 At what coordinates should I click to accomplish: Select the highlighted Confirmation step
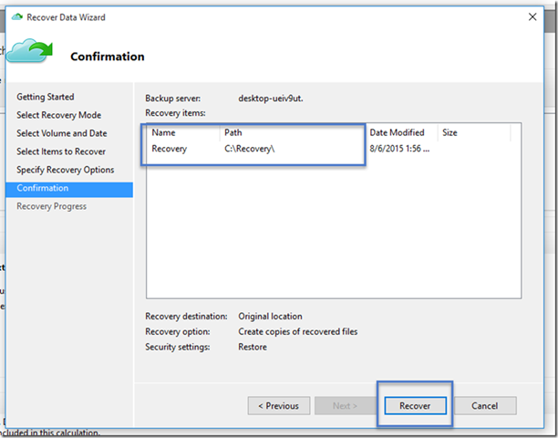click(43, 188)
